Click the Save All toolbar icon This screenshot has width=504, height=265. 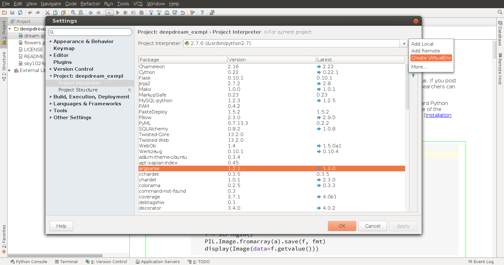[x=12, y=13]
